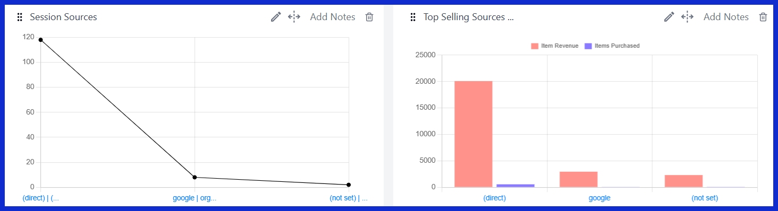778x211 pixels.
Task: Select the (direct) data point on line chart
Action: [x=40, y=40]
